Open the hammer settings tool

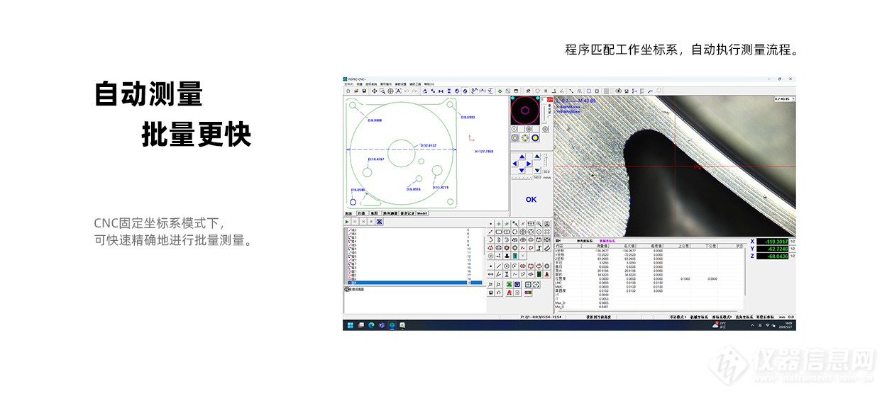(528, 91)
